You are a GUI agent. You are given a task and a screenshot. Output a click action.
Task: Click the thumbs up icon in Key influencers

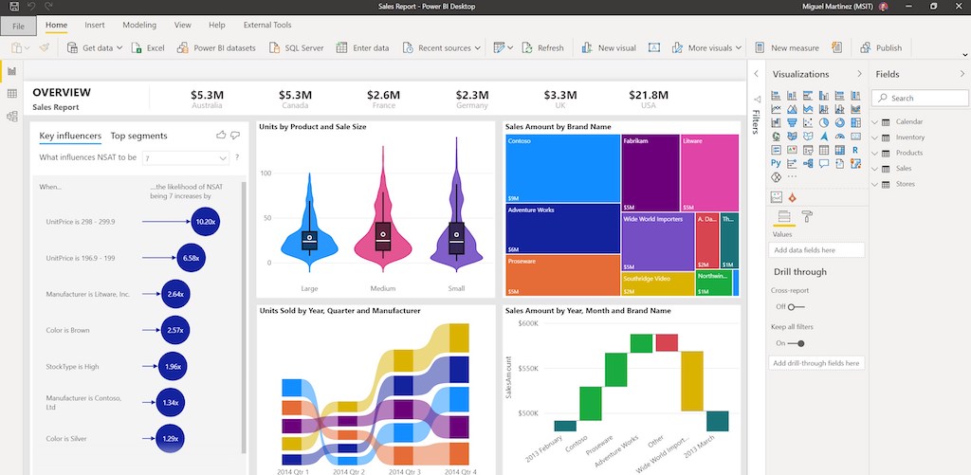[221, 136]
